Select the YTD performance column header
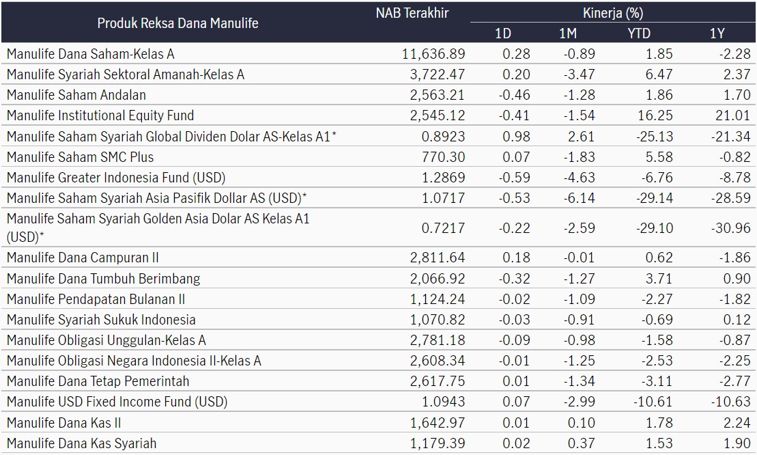 coord(639,33)
